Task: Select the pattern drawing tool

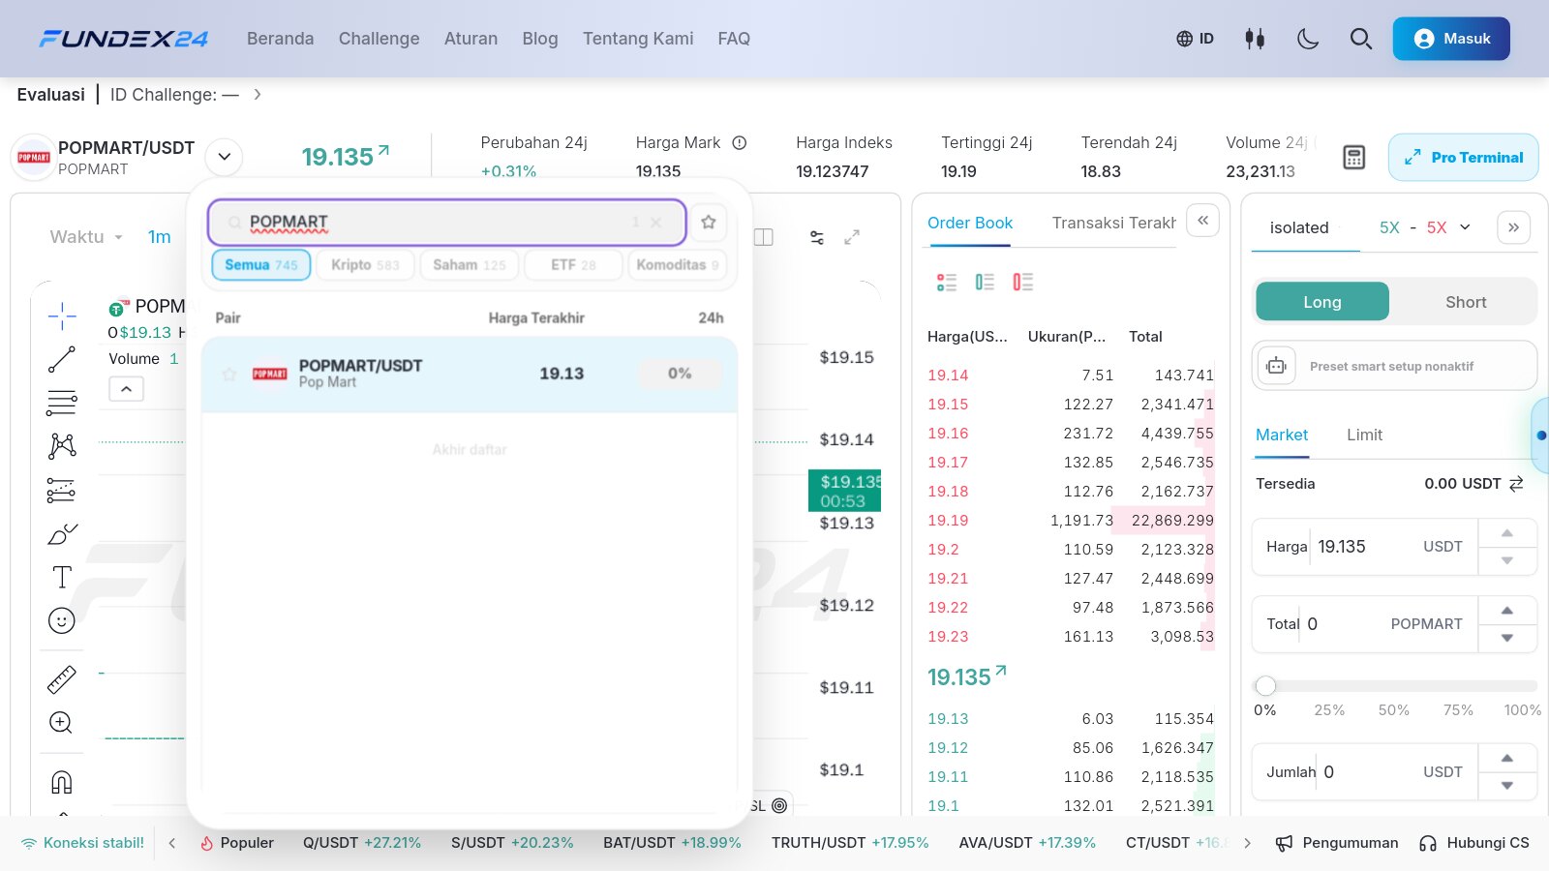Action: click(x=62, y=445)
